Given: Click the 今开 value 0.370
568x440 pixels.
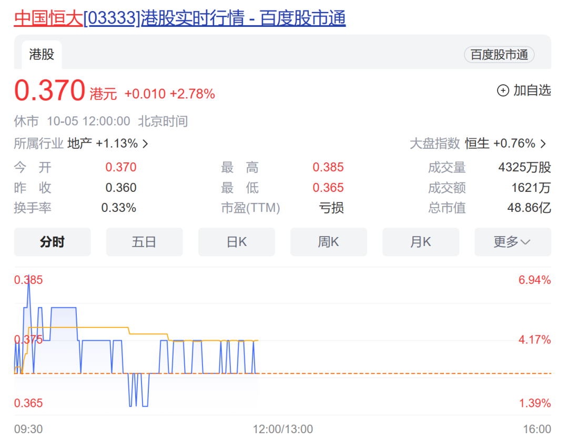Looking at the screenshot, I should pyautogui.click(x=121, y=167).
